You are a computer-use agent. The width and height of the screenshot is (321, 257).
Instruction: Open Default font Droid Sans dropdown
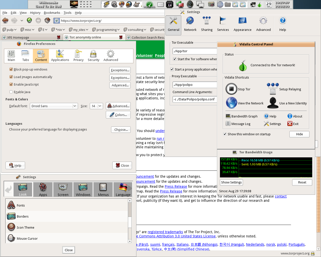click(x=54, y=106)
